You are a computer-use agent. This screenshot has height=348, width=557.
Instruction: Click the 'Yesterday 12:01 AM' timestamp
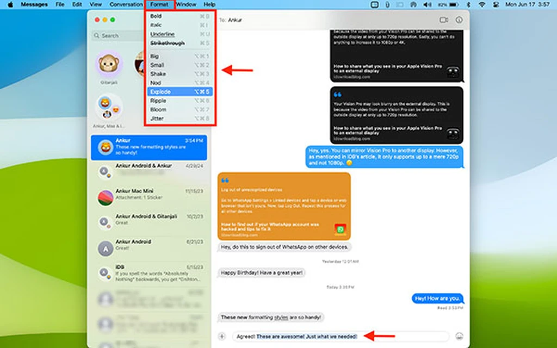click(341, 262)
